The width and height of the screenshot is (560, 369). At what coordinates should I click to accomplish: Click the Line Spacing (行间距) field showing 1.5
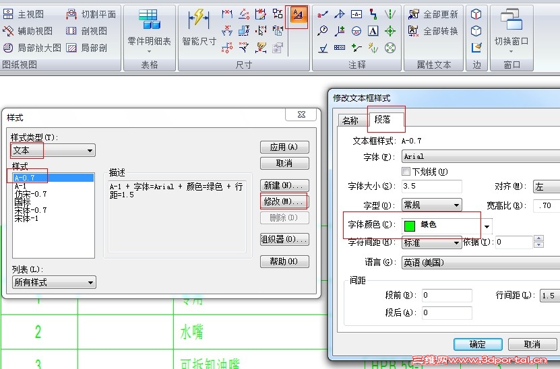click(x=550, y=296)
